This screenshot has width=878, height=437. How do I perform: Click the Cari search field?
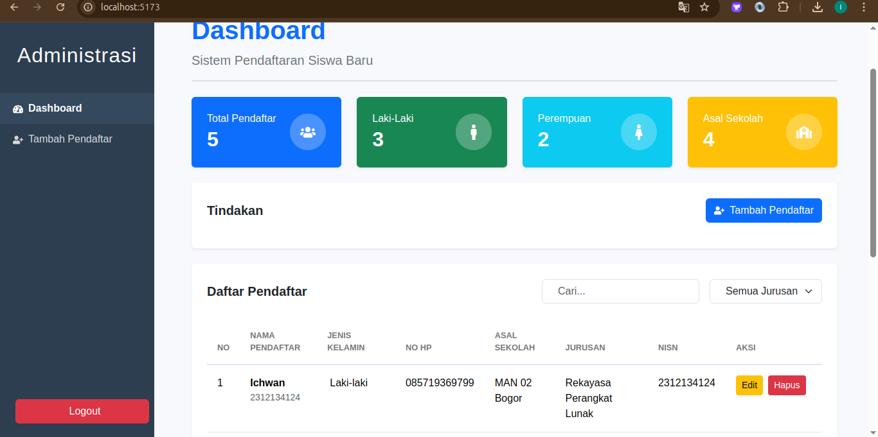pos(620,291)
